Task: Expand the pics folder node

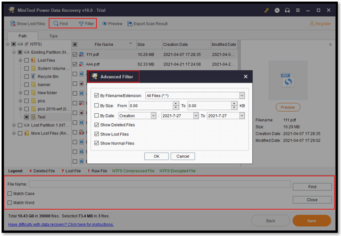Action: (20, 101)
